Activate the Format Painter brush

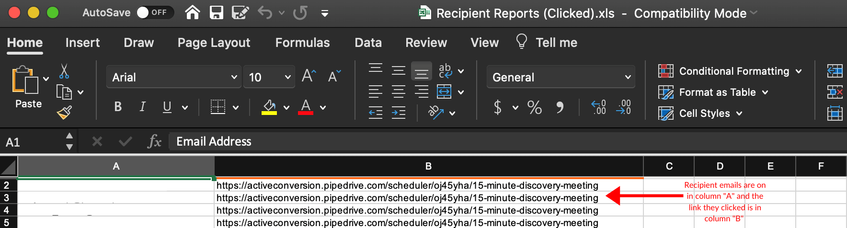click(64, 113)
